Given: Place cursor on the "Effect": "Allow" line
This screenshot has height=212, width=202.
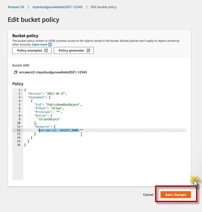Looking at the screenshot, I should (49, 108).
